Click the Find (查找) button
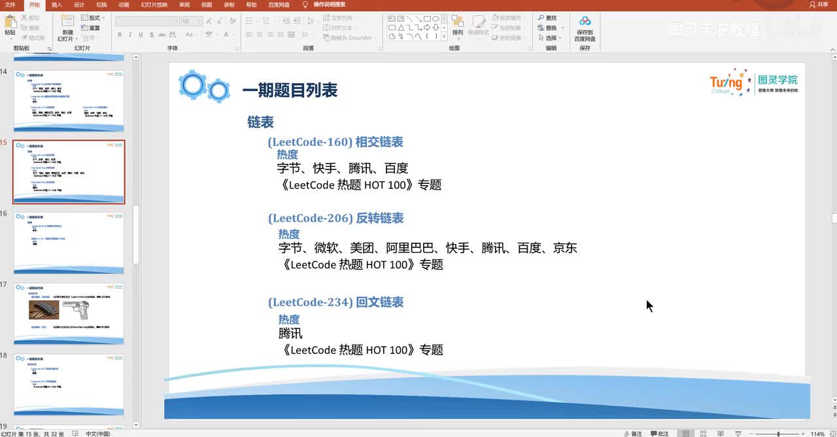The height and width of the screenshot is (437, 837). pos(548,18)
